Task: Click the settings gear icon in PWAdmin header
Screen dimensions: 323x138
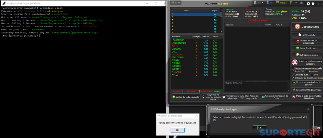Action: tap(308, 3)
